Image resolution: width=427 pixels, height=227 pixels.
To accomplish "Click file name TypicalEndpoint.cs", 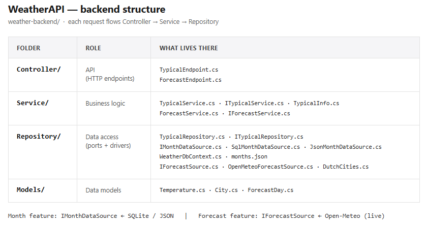I will (189, 70).
